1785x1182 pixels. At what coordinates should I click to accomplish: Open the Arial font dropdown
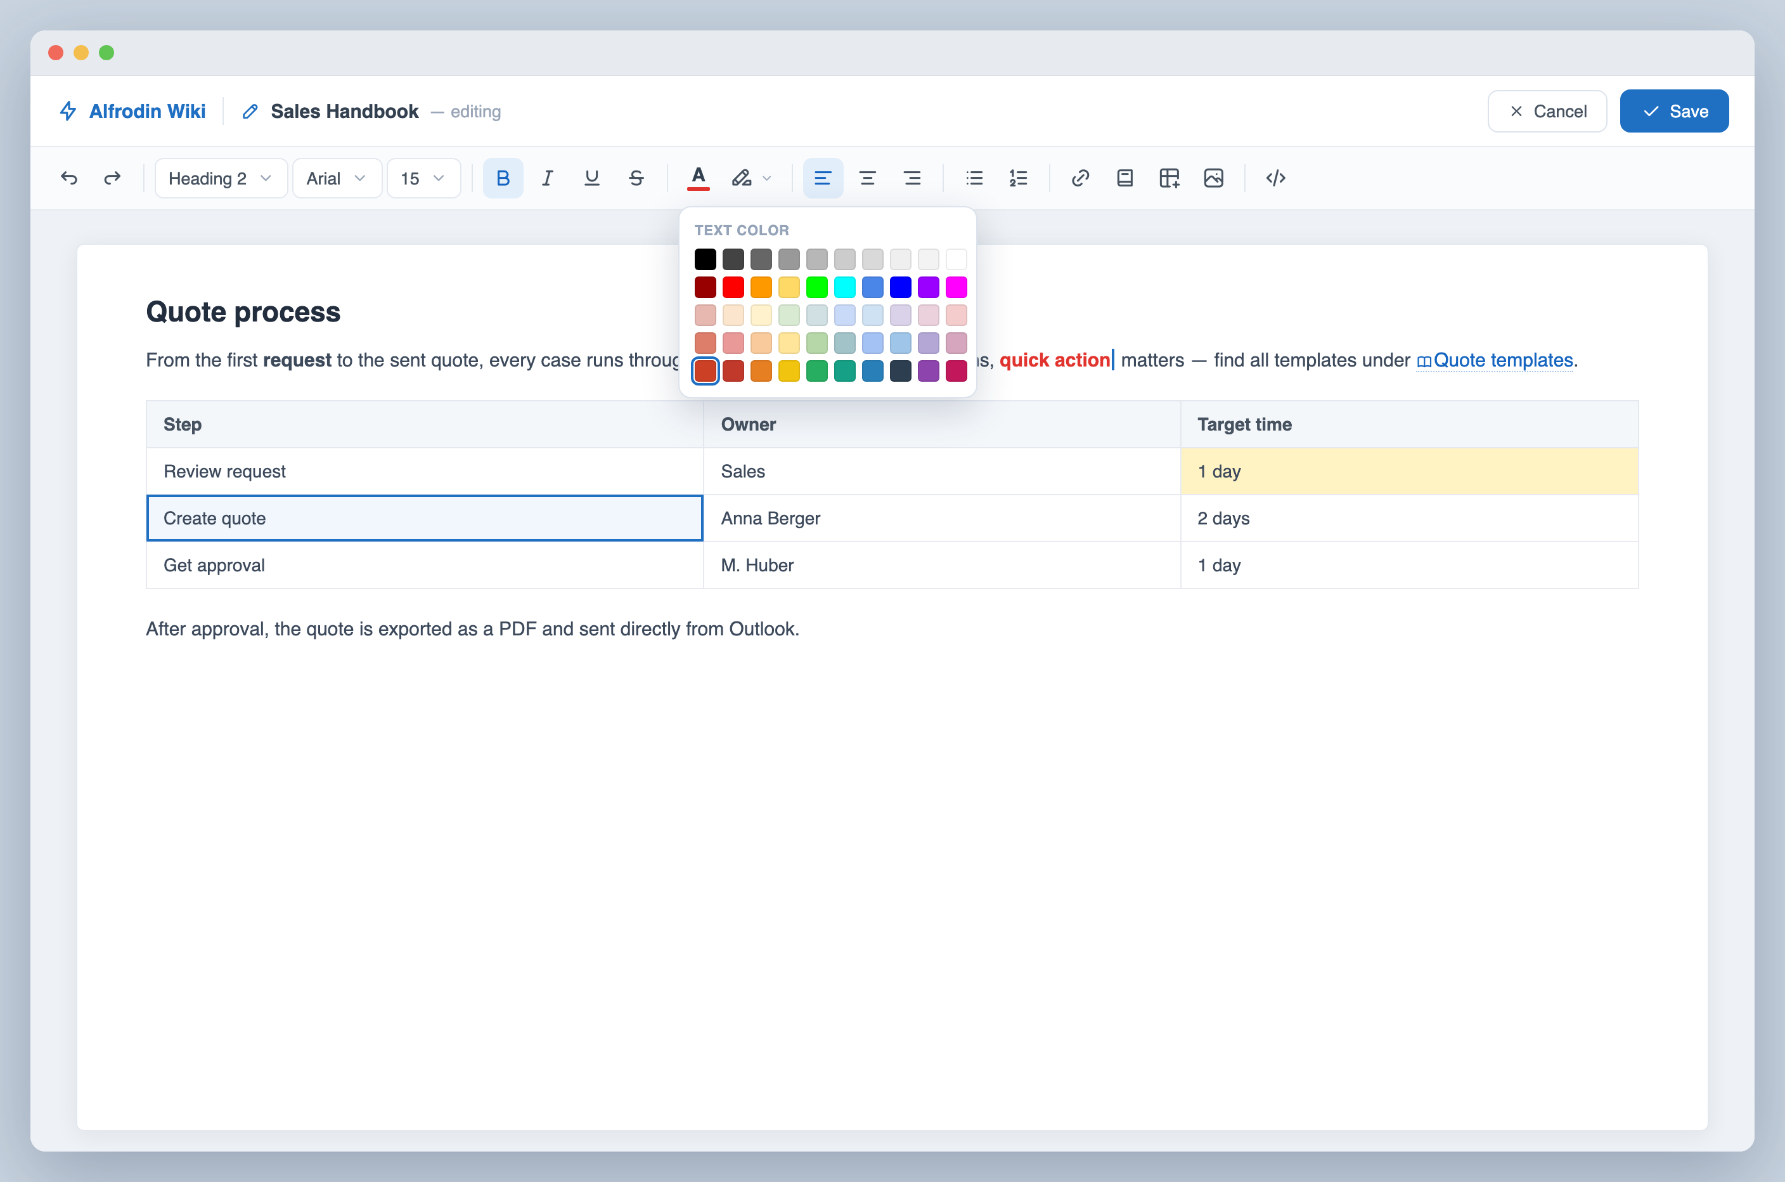tap(337, 178)
